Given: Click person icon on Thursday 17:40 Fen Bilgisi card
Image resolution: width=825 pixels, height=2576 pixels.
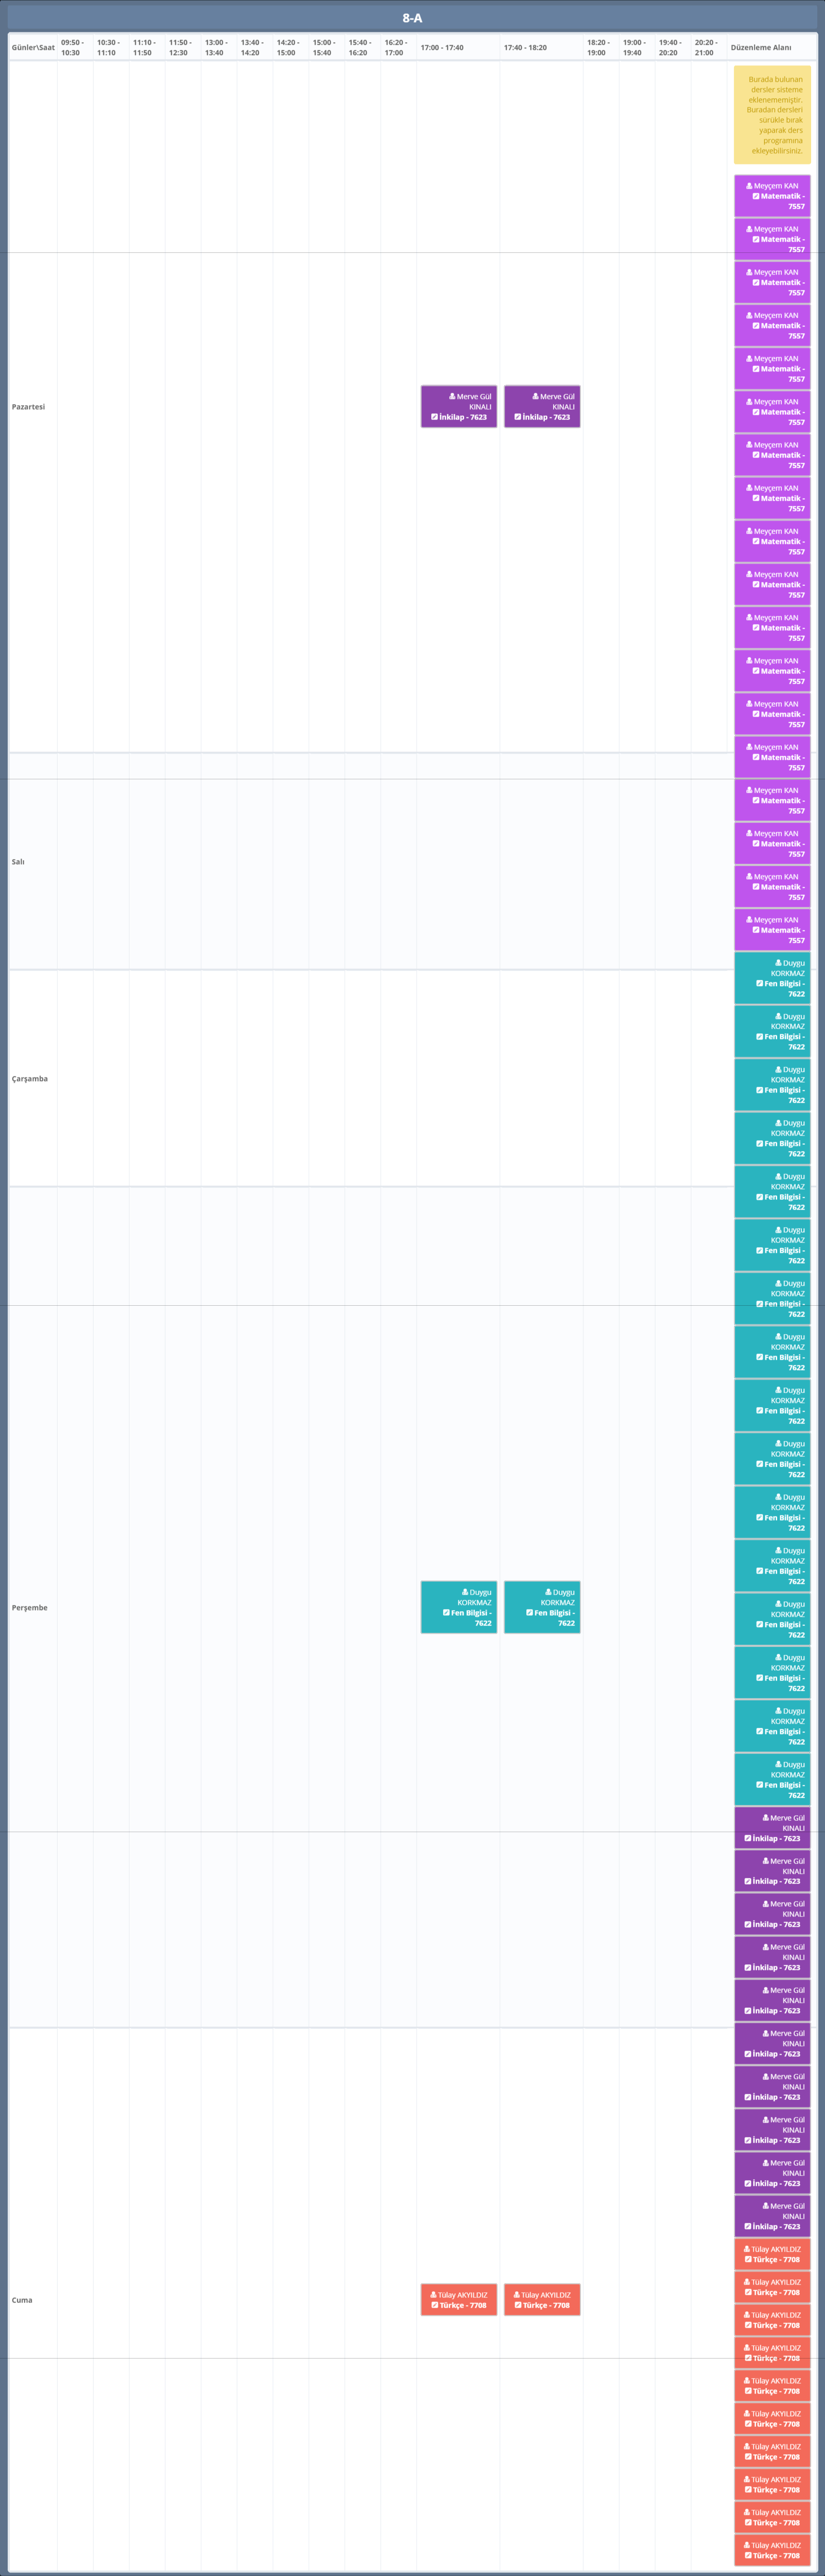Looking at the screenshot, I should [x=548, y=1592].
